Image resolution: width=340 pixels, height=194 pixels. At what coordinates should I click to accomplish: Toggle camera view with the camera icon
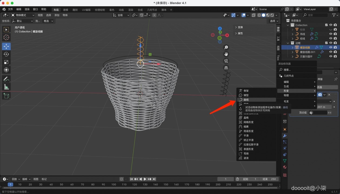pyautogui.click(x=226, y=61)
